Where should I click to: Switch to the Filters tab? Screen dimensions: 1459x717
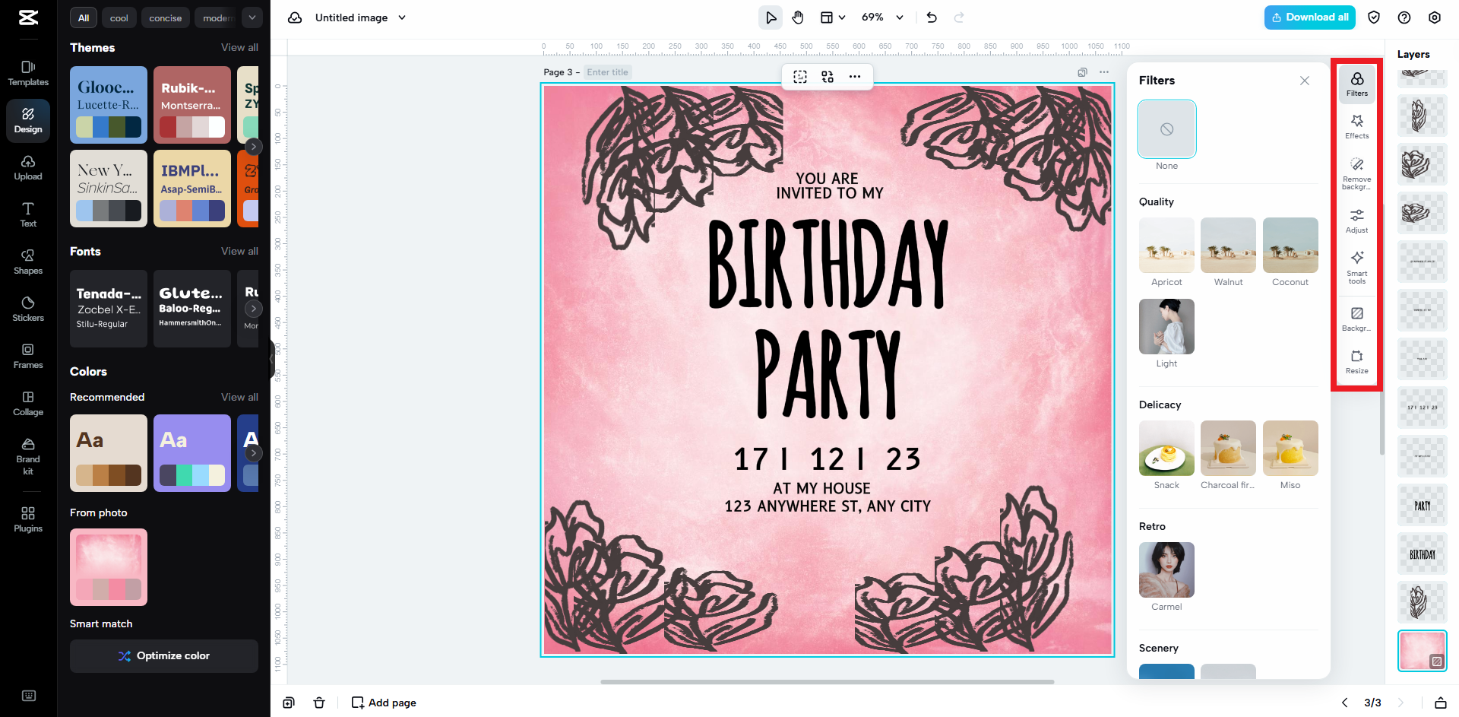tap(1356, 83)
